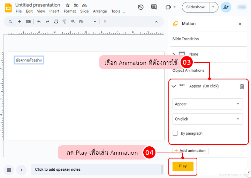The height and width of the screenshot is (178, 251).
Task: Click the speaker notes scrollbar
Action: (162, 169)
